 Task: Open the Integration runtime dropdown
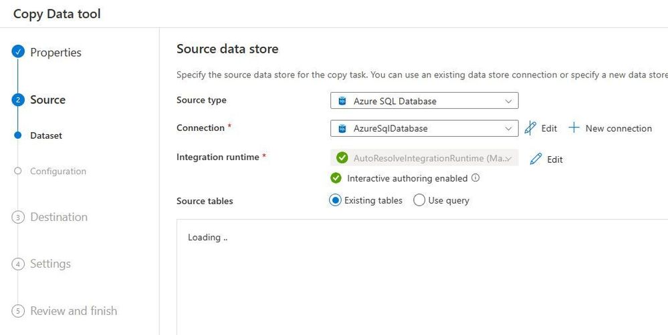pos(424,158)
